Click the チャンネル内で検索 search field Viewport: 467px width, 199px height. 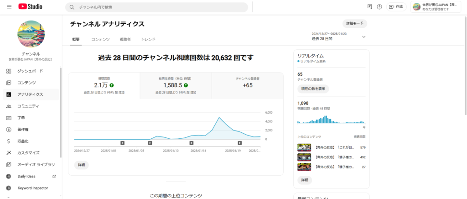pos(157,7)
